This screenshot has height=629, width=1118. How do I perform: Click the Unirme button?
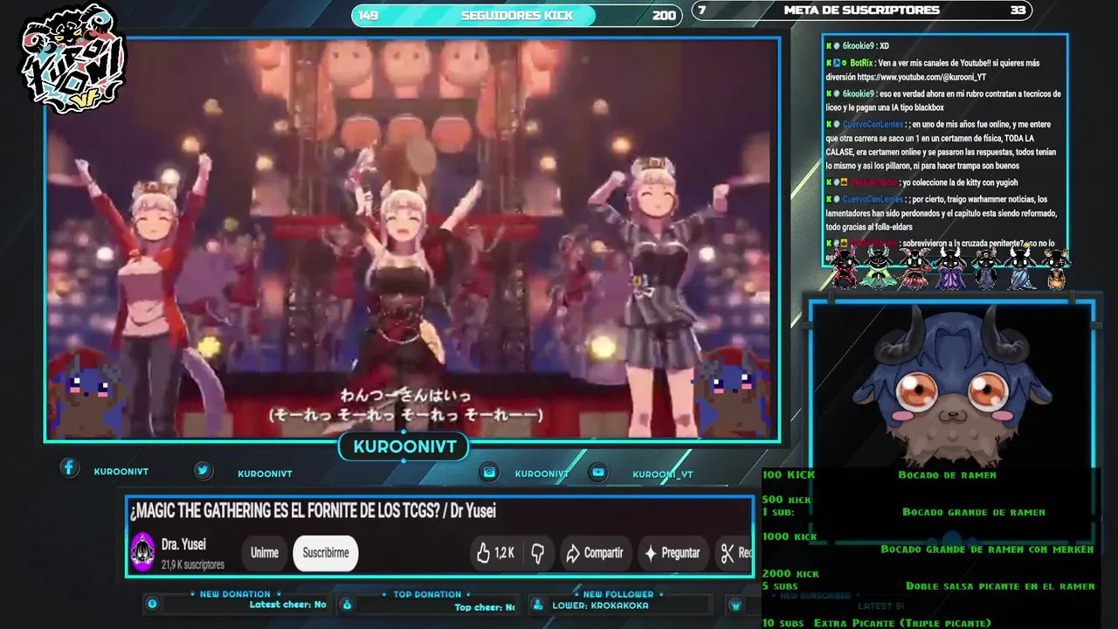pyautogui.click(x=265, y=553)
